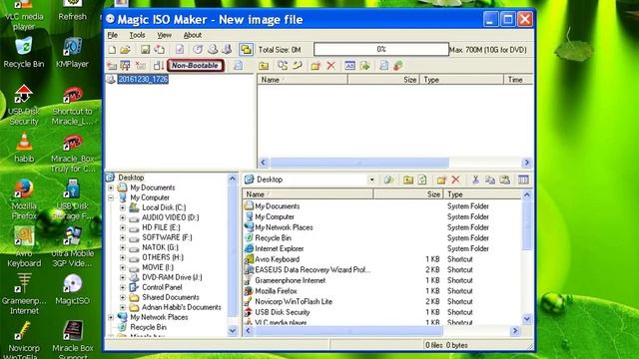
Task: Collapse the My Computer tree node
Action: (111, 197)
